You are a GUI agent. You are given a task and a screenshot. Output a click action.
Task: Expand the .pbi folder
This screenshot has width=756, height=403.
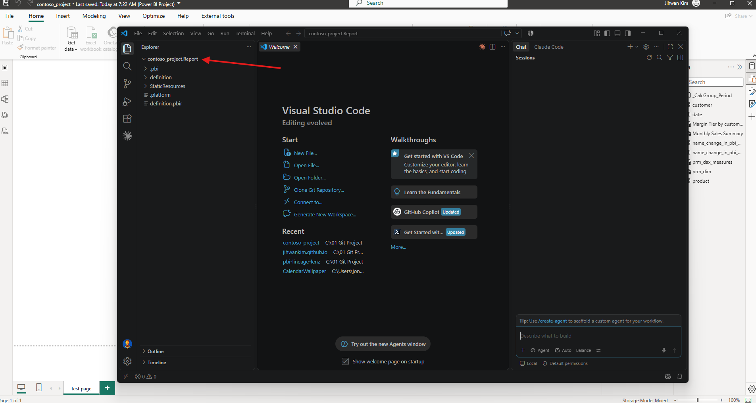(x=154, y=69)
